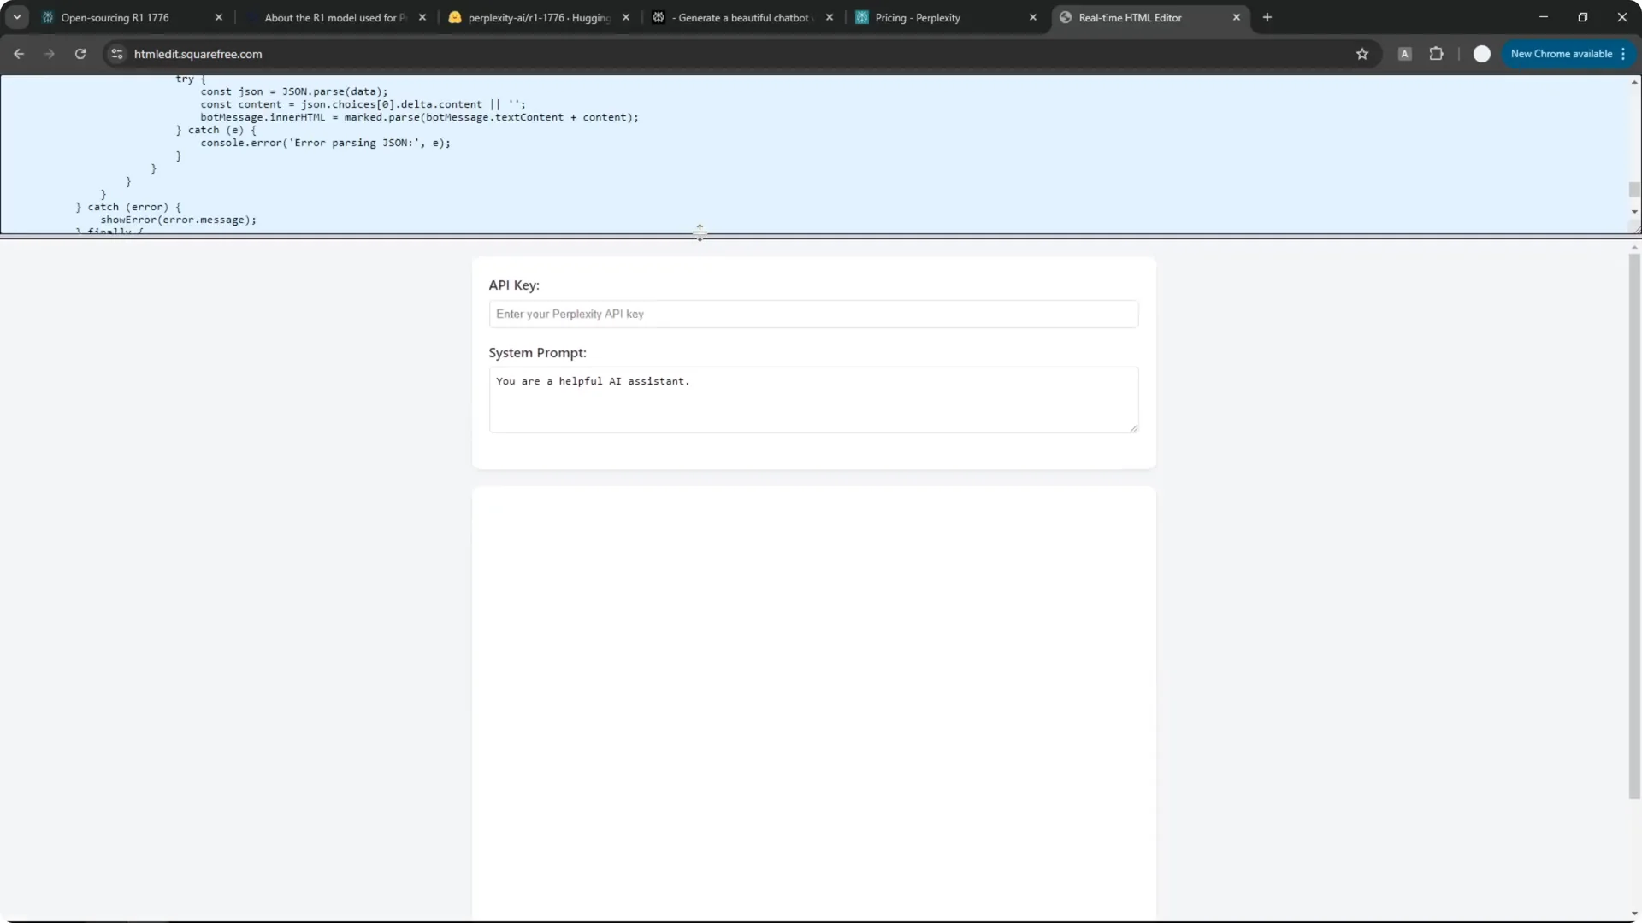1642x923 pixels.
Task: View site information icon in address bar
Action: [115, 53]
